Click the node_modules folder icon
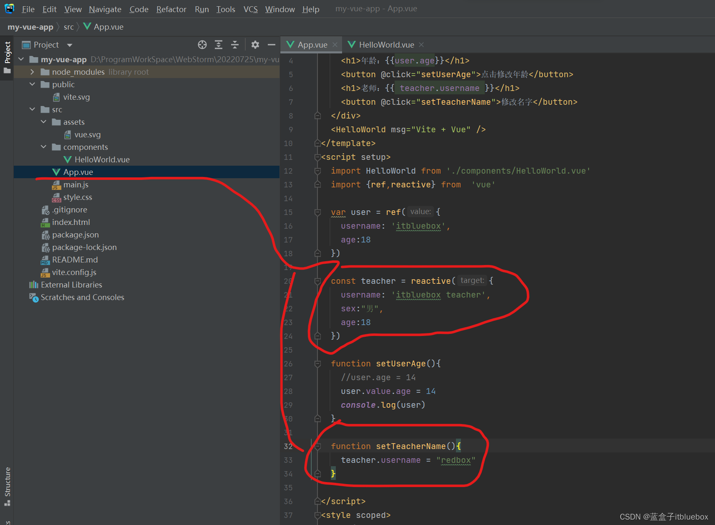715x525 pixels. point(45,72)
